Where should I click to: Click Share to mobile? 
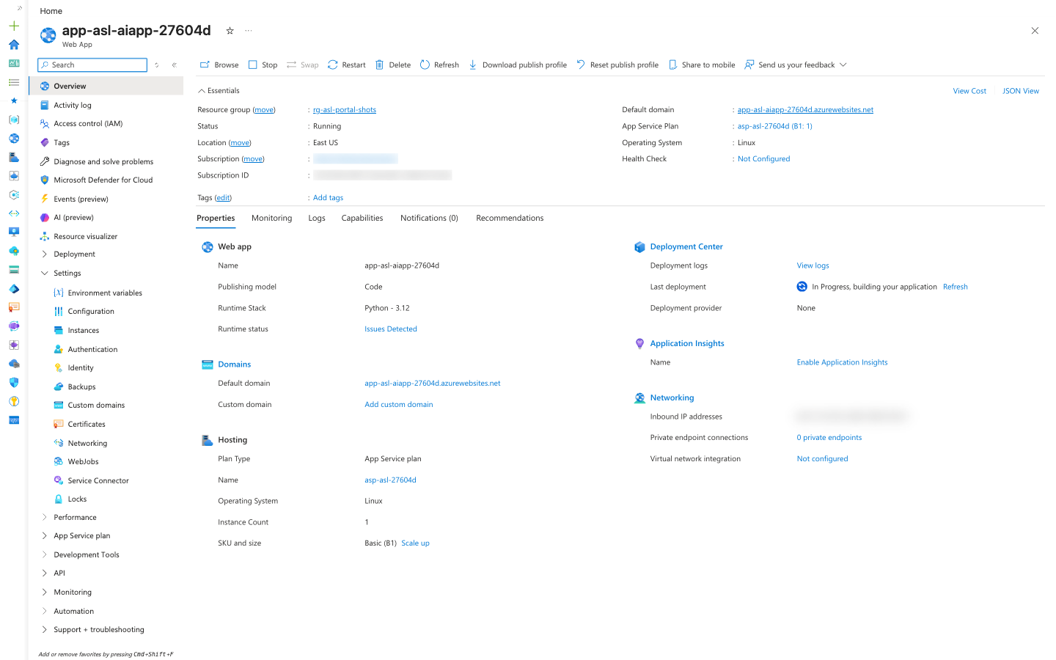pyautogui.click(x=702, y=65)
